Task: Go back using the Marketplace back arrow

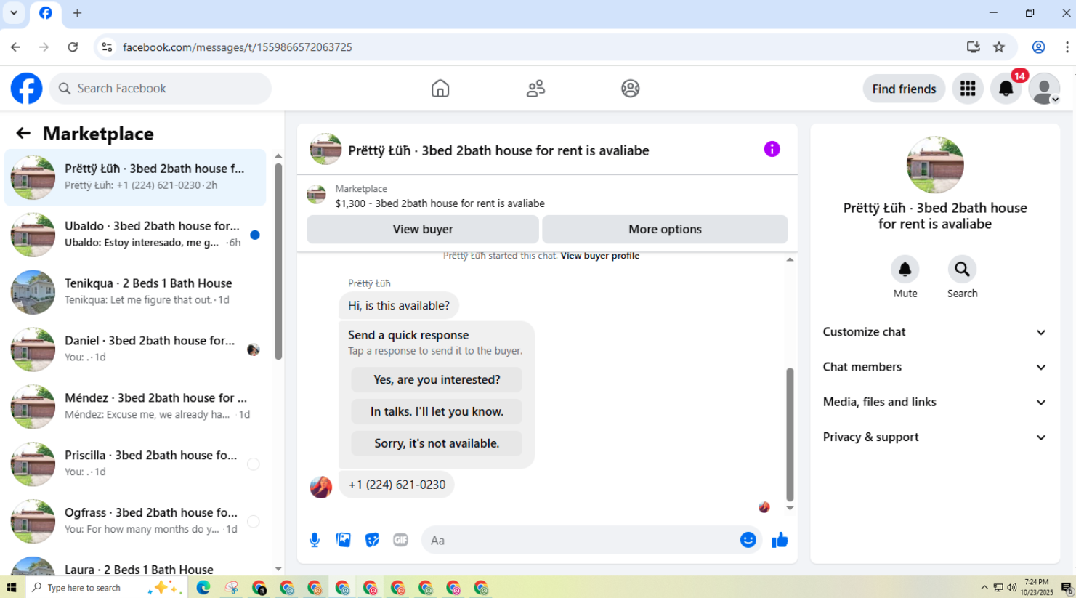Action: point(23,133)
